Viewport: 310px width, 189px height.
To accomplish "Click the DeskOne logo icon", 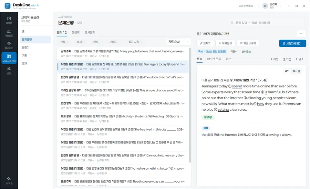I will tap(7, 6).
